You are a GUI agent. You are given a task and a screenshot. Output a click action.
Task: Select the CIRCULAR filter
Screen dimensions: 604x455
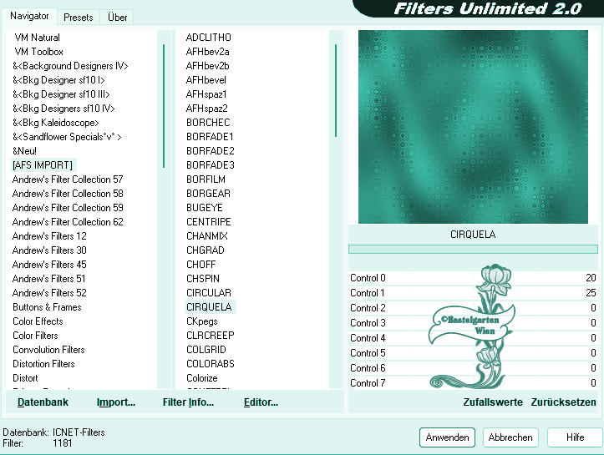[208, 293]
